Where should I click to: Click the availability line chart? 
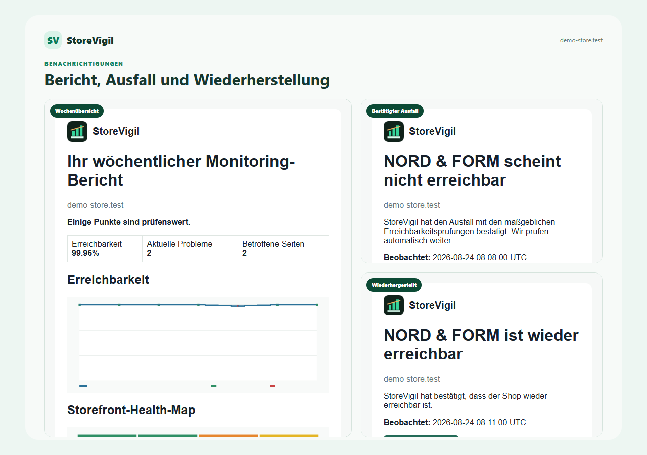point(198,345)
